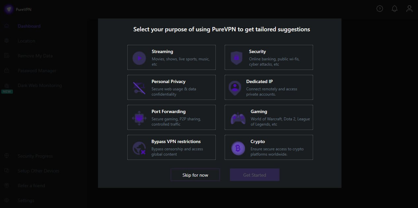
Task: Click the Skip for now button
Action: tap(195, 175)
